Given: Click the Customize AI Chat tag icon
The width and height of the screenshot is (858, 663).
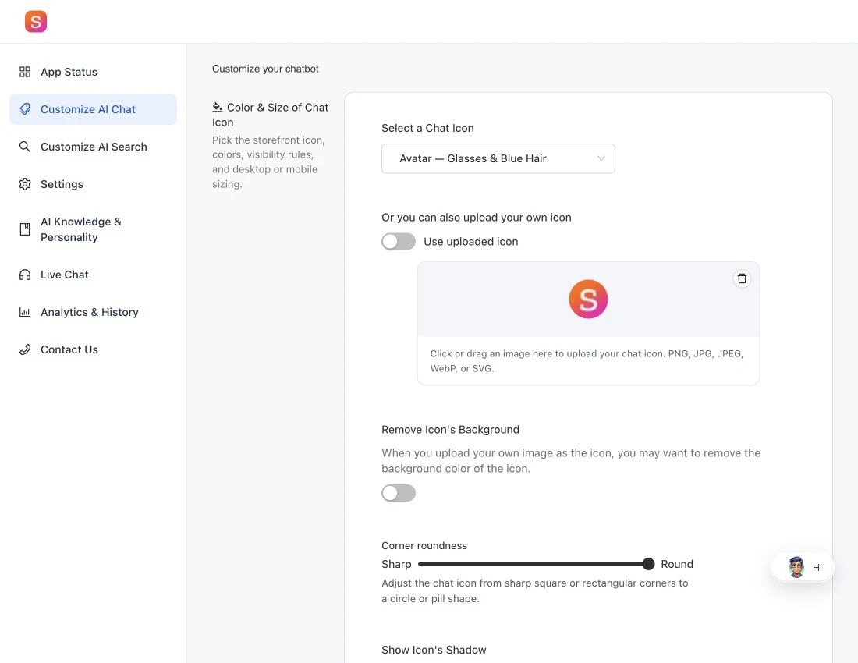Looking at the screenshot, I should (25, 109).
